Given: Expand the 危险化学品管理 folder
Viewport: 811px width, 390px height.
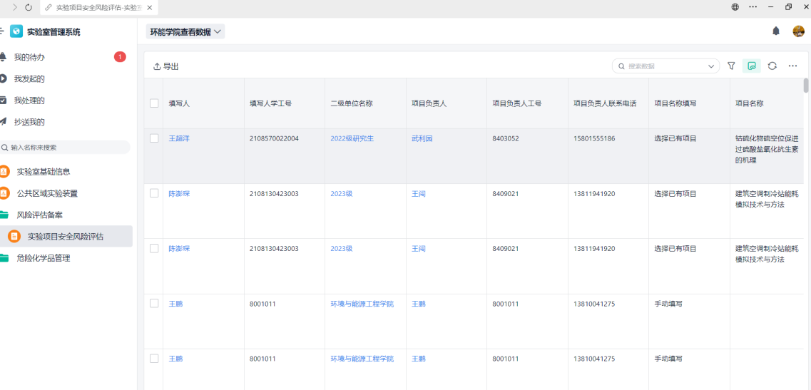Looking at the screenshot, I should 43,258.
